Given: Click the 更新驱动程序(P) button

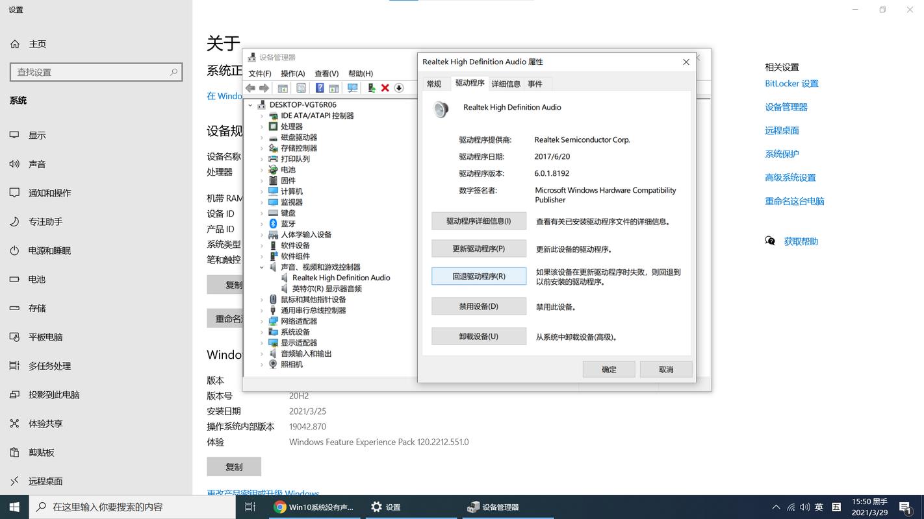Looking at the screenshot, I should 479,248.
